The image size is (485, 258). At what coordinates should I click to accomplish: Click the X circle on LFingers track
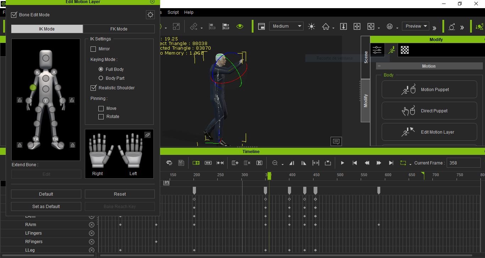click(x=92, y=233)
